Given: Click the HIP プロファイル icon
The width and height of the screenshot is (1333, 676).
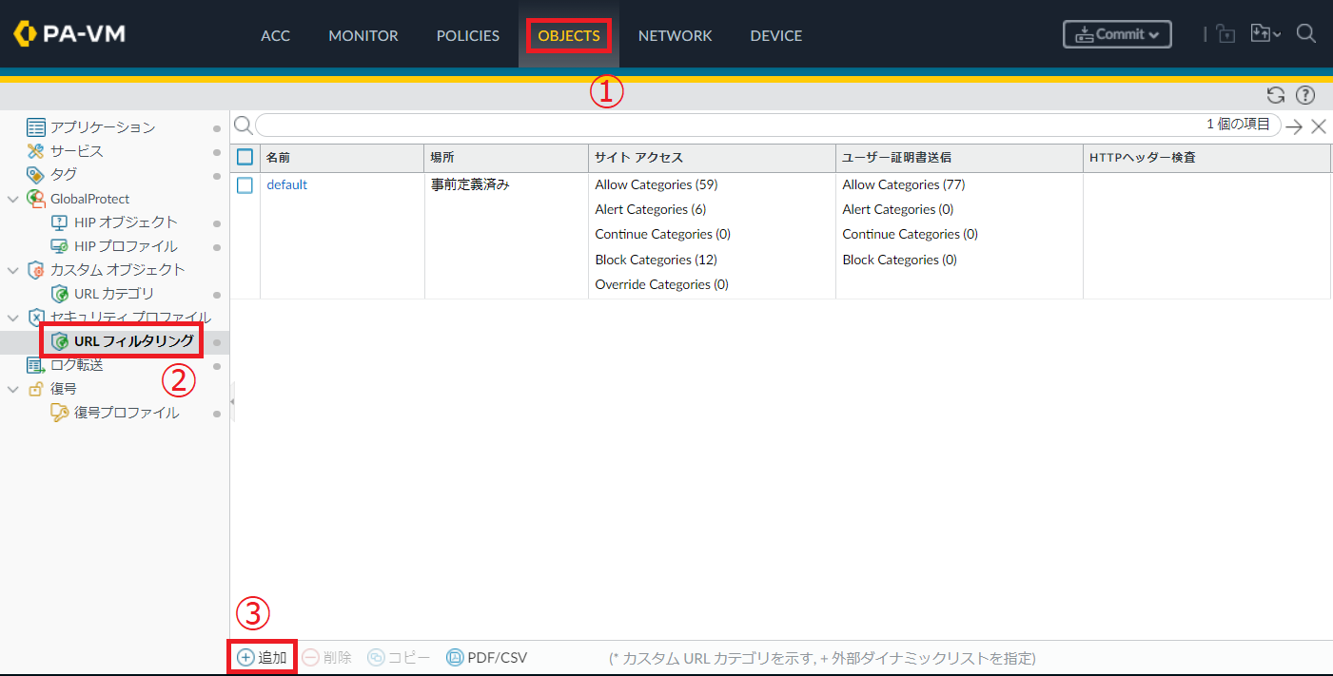Looking at the screenshot, I should (59, 246).
